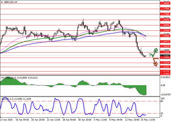Click the 30 Apr 20:00 time label
Viewport: 171px width, 122px height.
(x=85, y=120)
